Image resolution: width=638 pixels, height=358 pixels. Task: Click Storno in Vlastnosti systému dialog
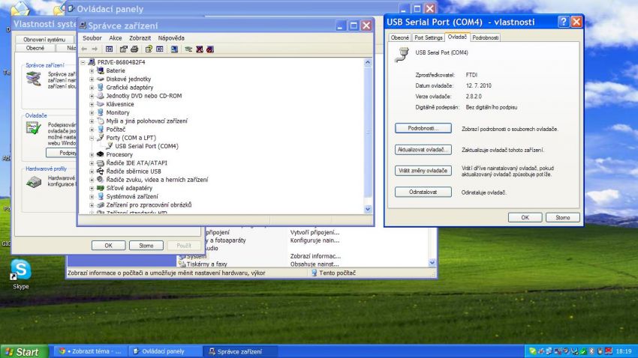click(146, 246)
